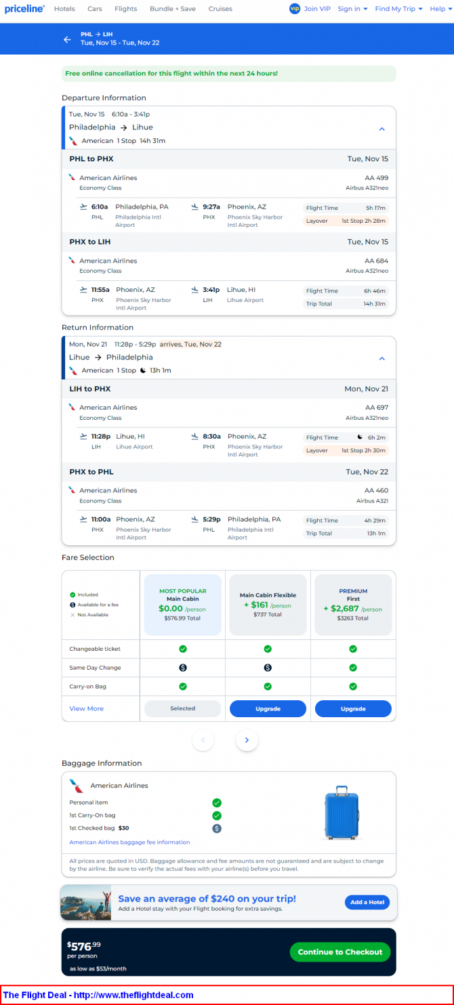The image size is (454, 1005).
Task: Click flight number AA 684
Action: coord(376,261)
